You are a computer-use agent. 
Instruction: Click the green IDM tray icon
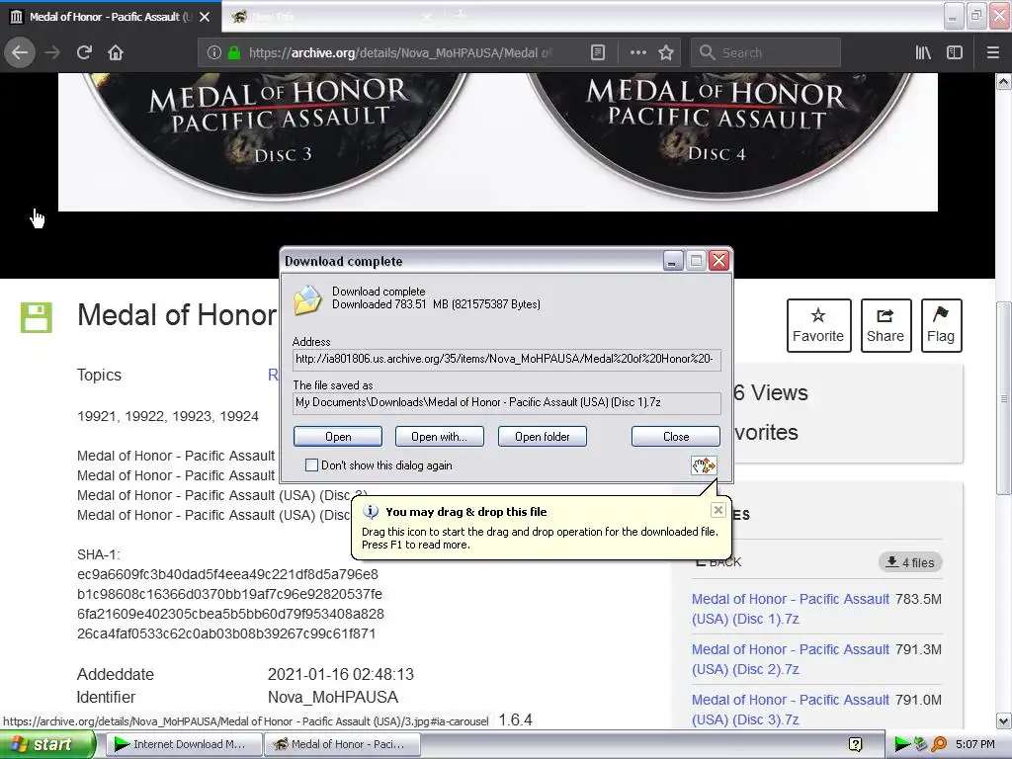pos(901,745)
